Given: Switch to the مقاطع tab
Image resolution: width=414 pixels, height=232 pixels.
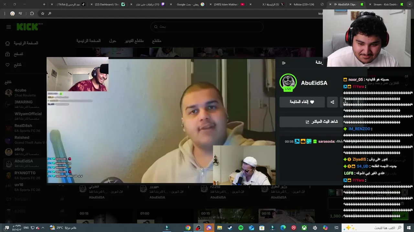Looking at the screenshot, I should click(157, 41).
